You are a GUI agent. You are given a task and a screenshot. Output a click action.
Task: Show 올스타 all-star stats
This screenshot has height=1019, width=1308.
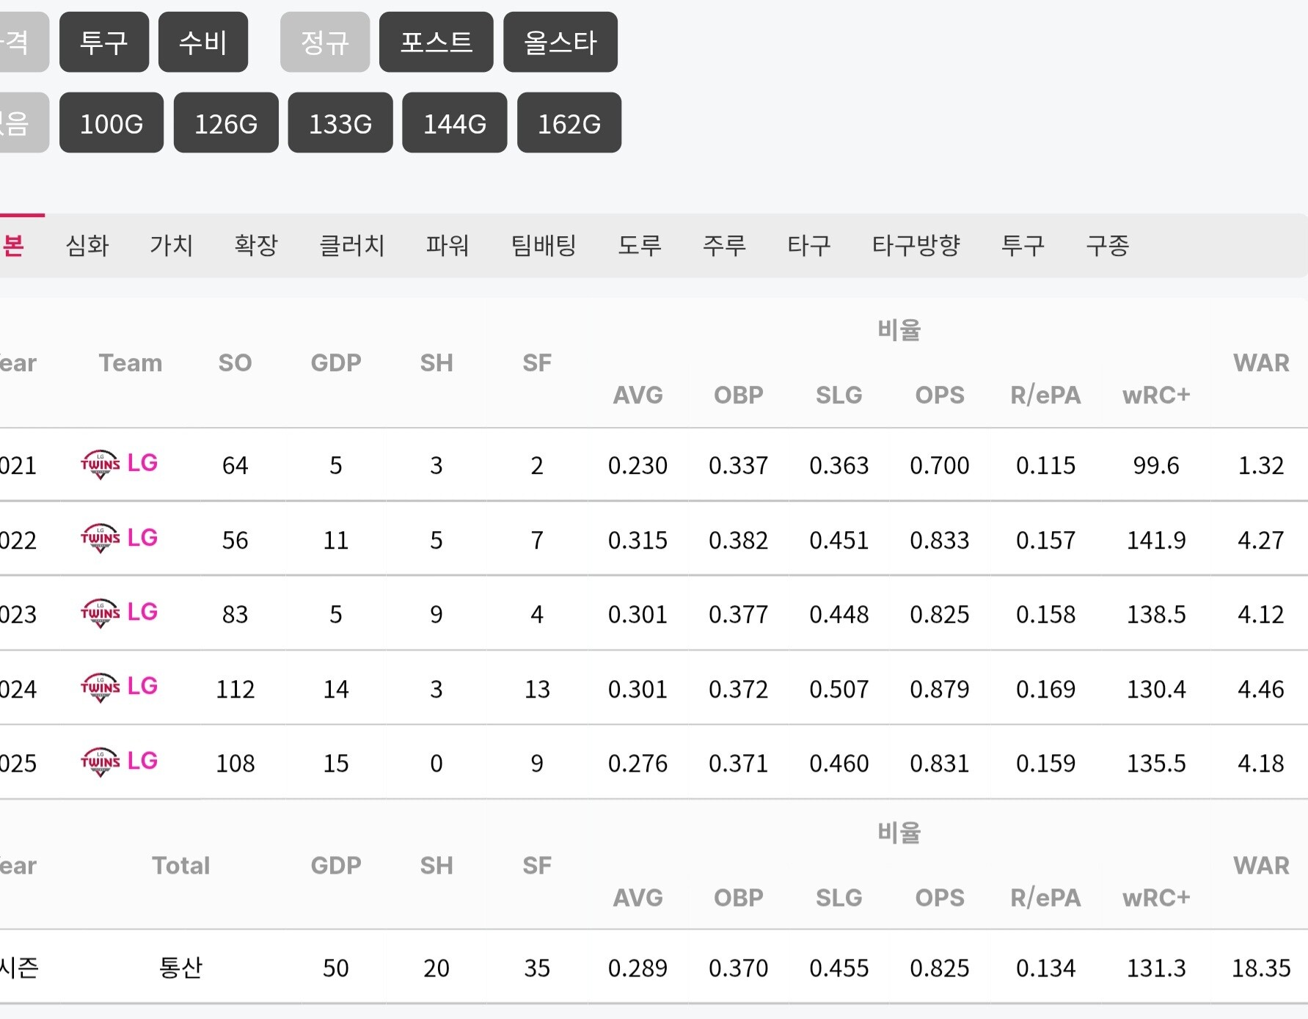pyautogui.click(x=560, y=42)
